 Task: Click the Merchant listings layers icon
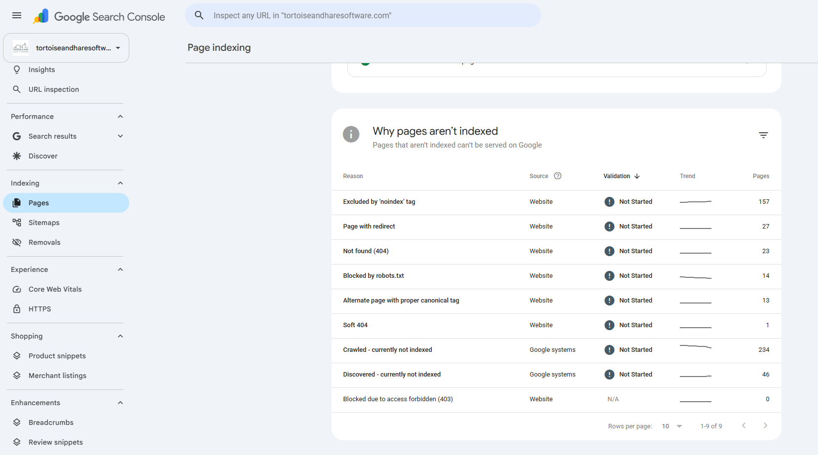pyautogui.click(x=17, y=376)
